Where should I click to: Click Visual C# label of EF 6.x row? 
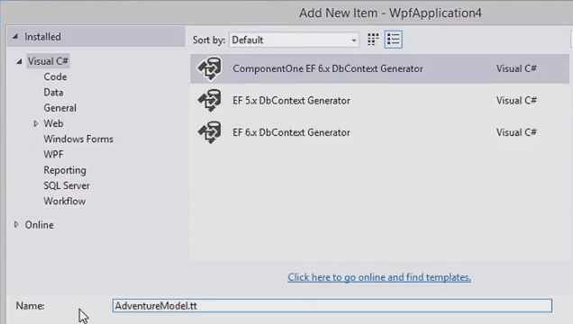click(516, 132)
